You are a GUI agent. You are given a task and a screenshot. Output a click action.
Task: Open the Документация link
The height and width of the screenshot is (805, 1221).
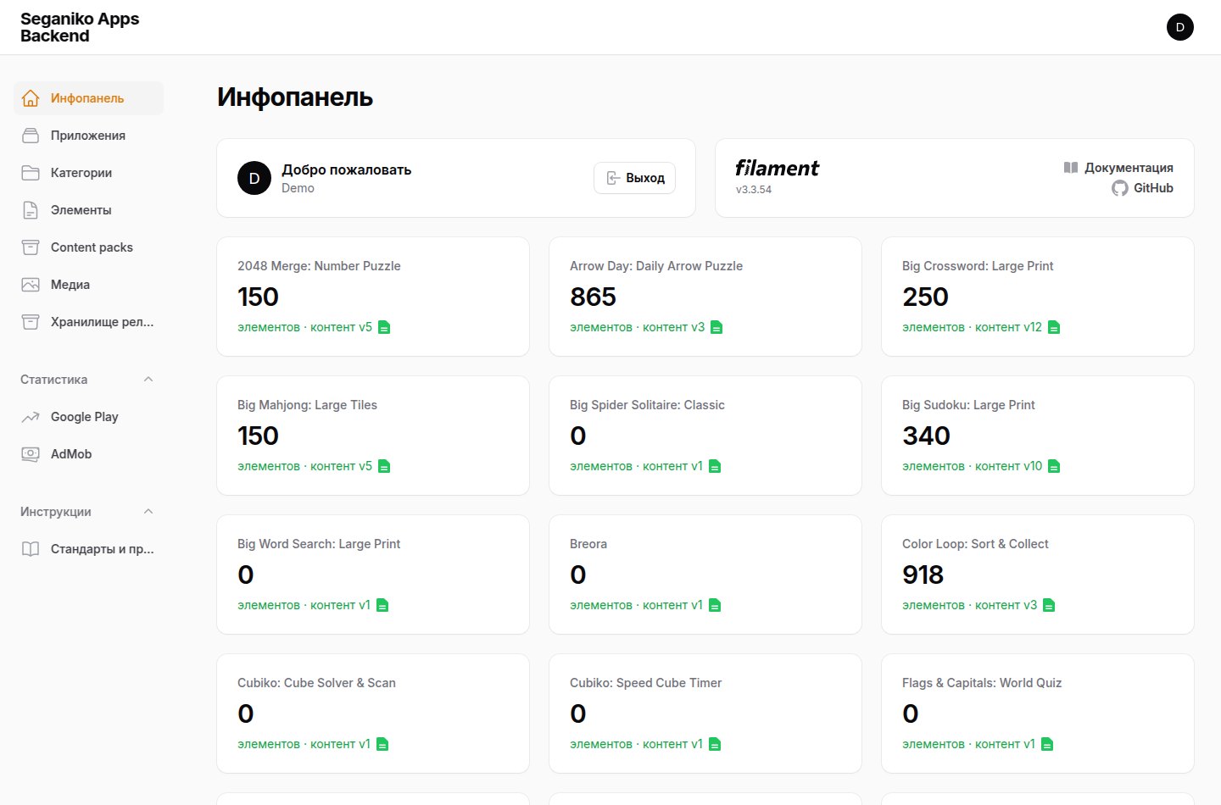pos(1118,168)
